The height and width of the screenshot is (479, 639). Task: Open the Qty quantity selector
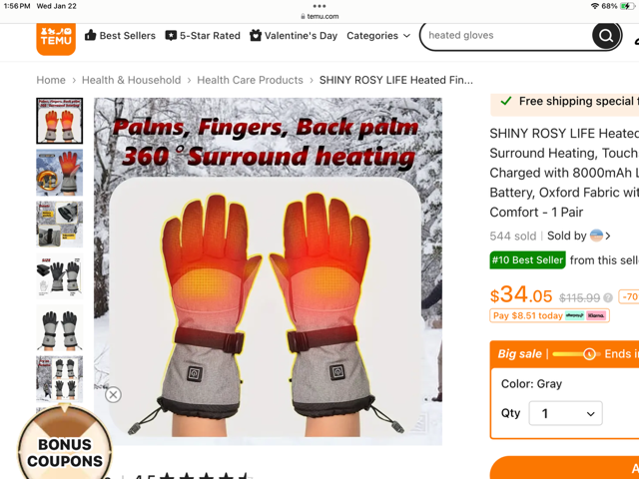[565, 413]
